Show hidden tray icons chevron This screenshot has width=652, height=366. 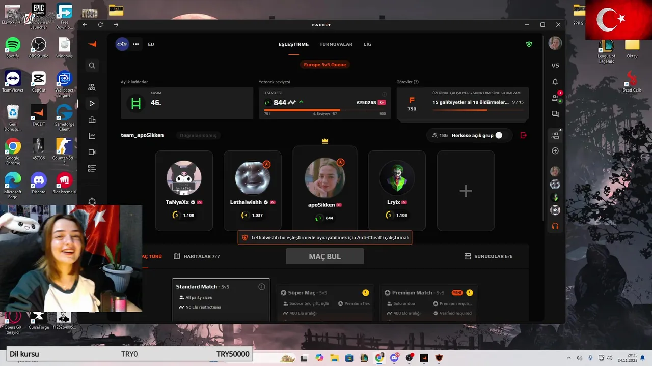pos(568,358)
